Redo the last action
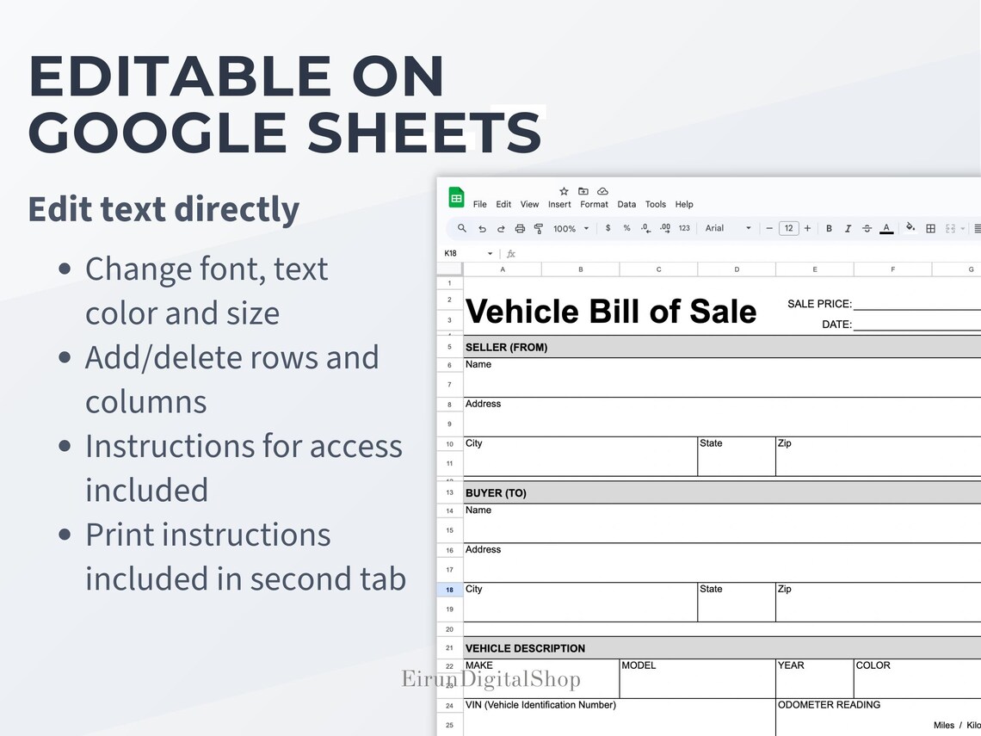The image size is (981, 736). pyautogui.click(x=501, y=228)
